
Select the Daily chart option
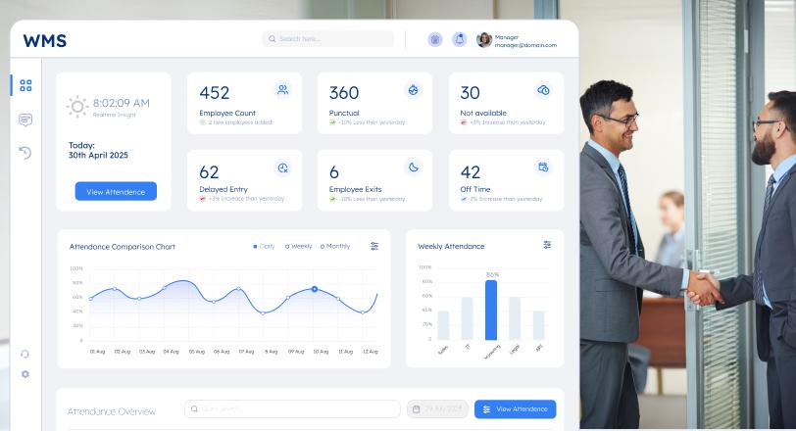coord(264,247)
